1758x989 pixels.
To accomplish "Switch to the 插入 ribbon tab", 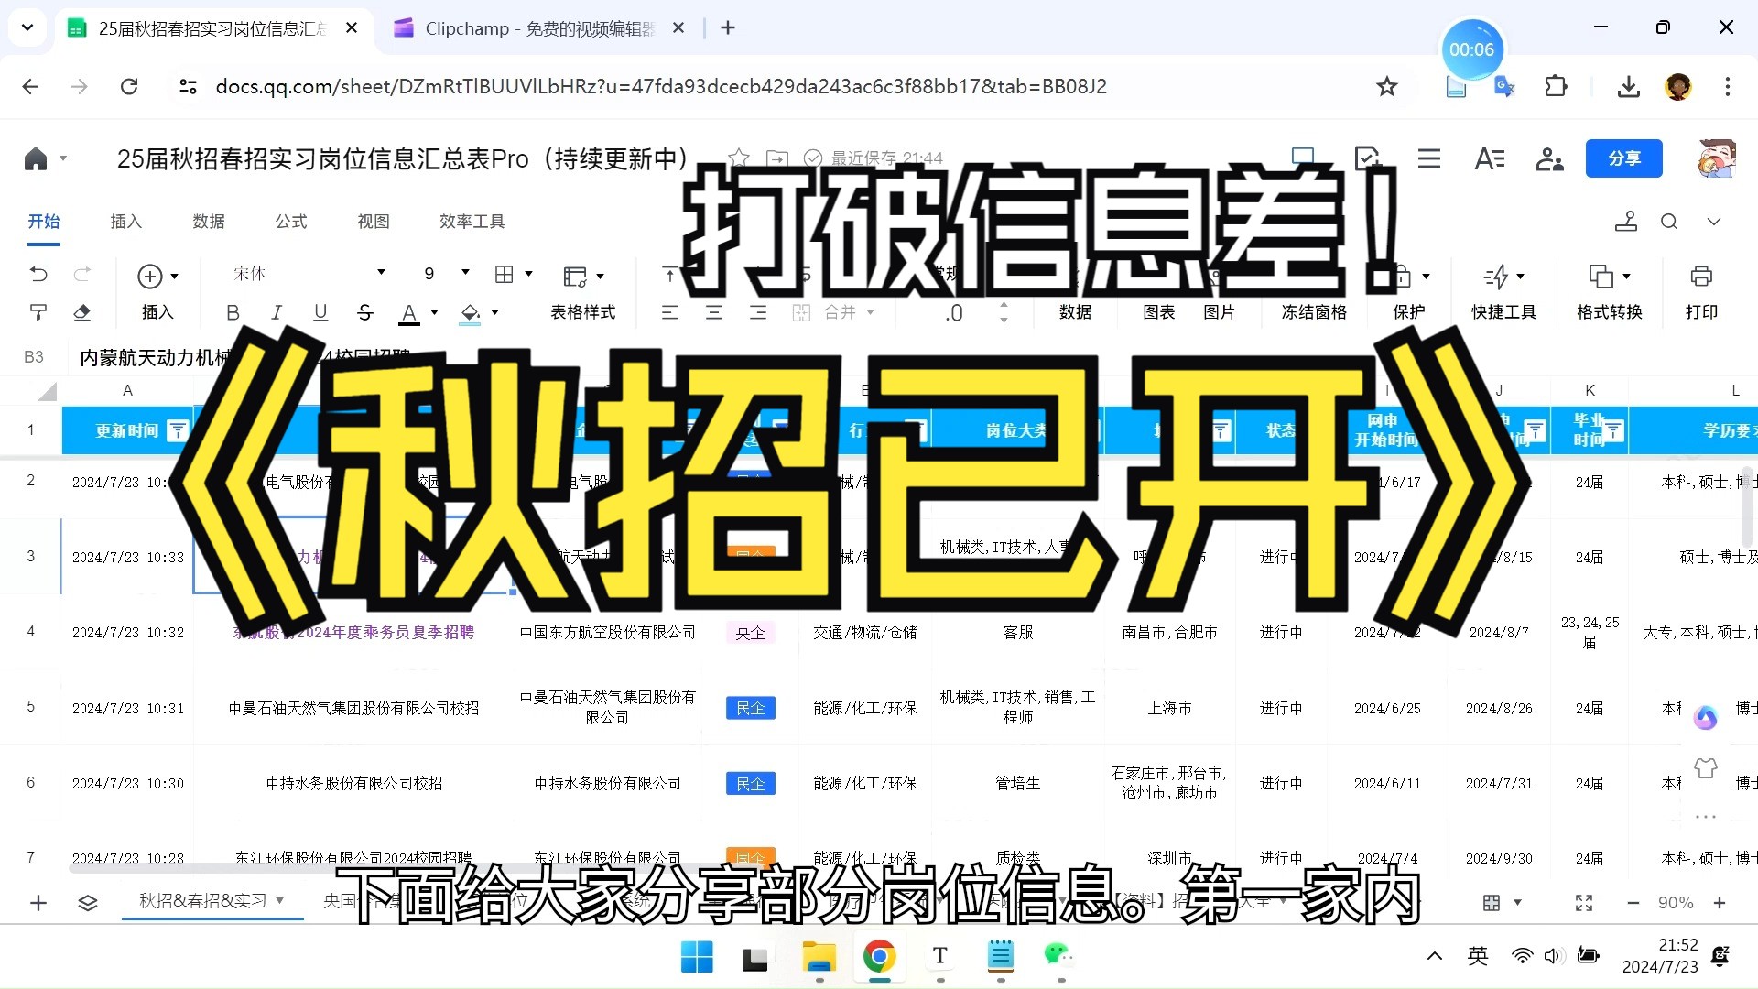I will coord(125,222).
